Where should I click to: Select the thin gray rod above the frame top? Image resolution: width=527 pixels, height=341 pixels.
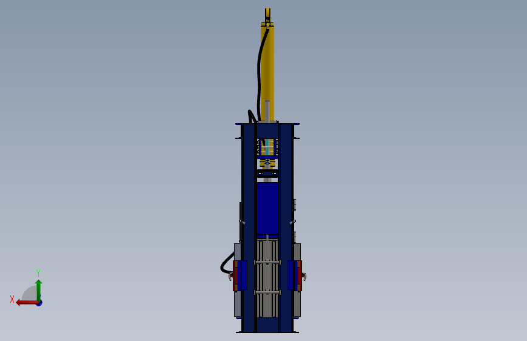point(267,112)
